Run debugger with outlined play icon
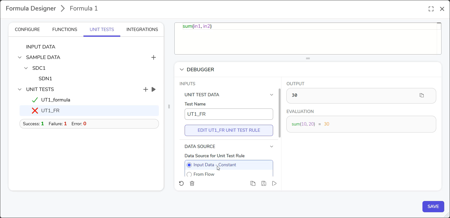The height and width of the screenshot is (218, 450). click(x=274, y=183)
